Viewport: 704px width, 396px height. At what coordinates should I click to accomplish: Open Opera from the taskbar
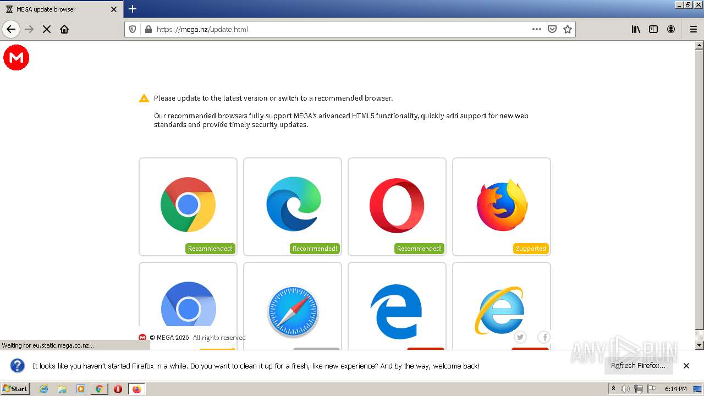pyautogui.click(x=118, y=389)
